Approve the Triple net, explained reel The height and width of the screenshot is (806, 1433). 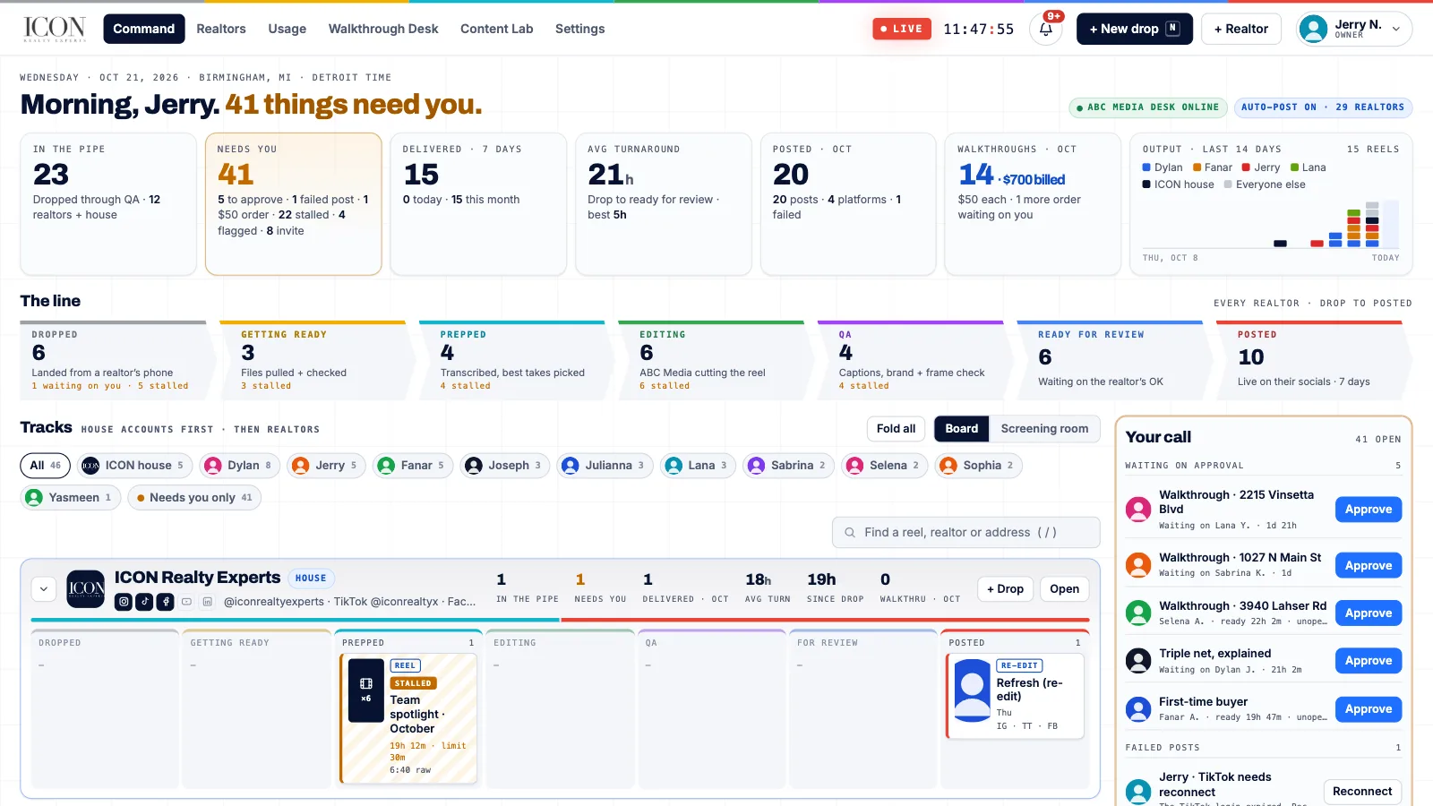tap(1368, 661)
